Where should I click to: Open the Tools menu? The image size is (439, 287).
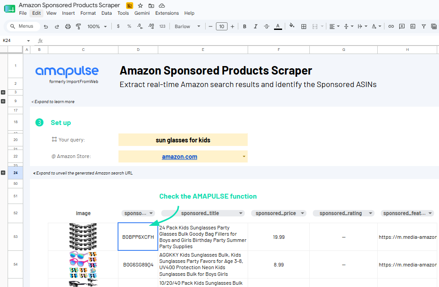coord(123,13)
